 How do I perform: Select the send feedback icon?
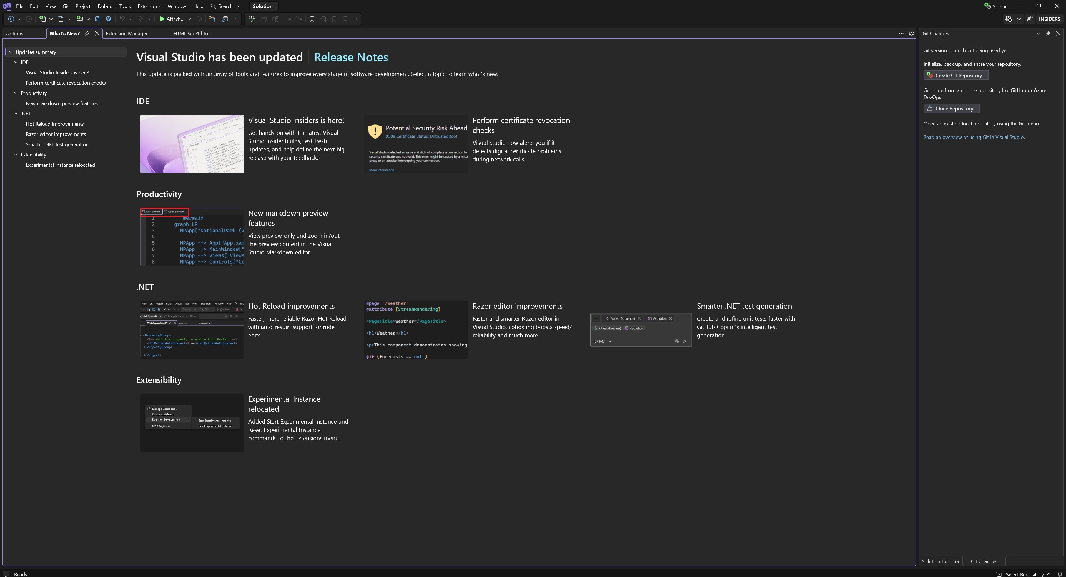click(x=1030, y=19)
